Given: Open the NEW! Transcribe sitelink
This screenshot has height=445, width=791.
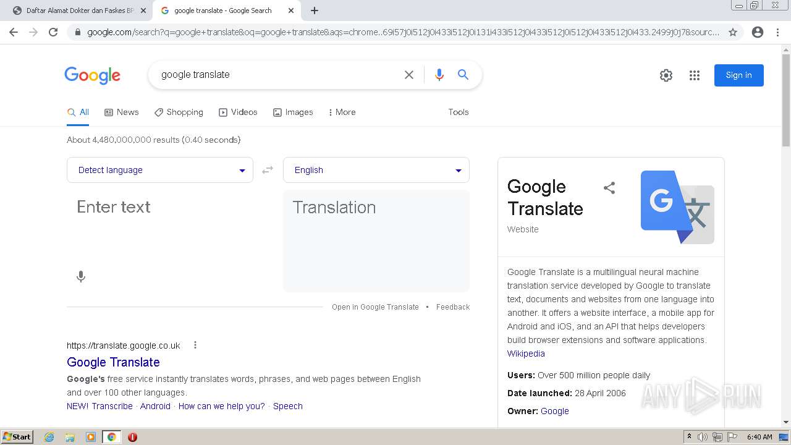Looking at the screenshot, I should pyautogui.click(x=99, y=406).
